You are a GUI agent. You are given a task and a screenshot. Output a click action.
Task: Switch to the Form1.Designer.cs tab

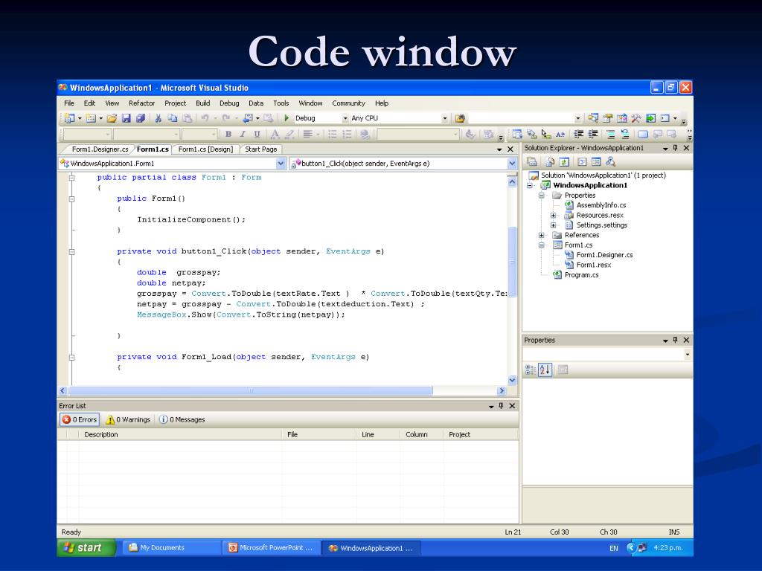100,149
